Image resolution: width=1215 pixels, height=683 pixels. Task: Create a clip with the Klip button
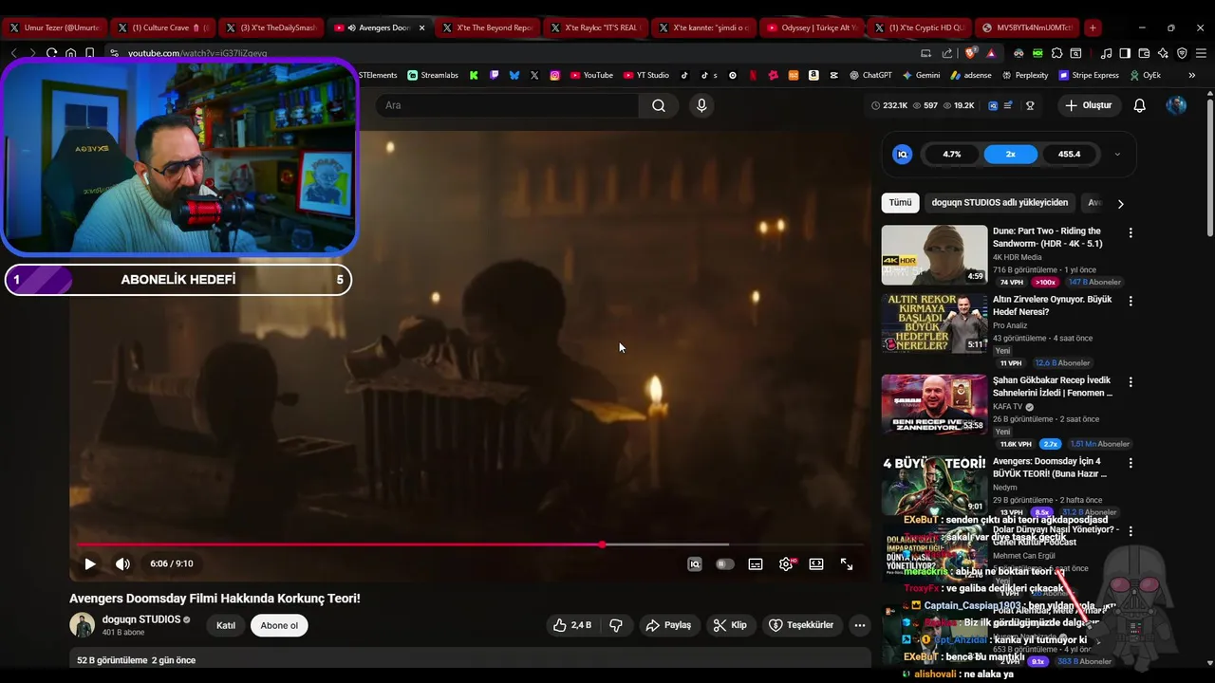(730, 625)
